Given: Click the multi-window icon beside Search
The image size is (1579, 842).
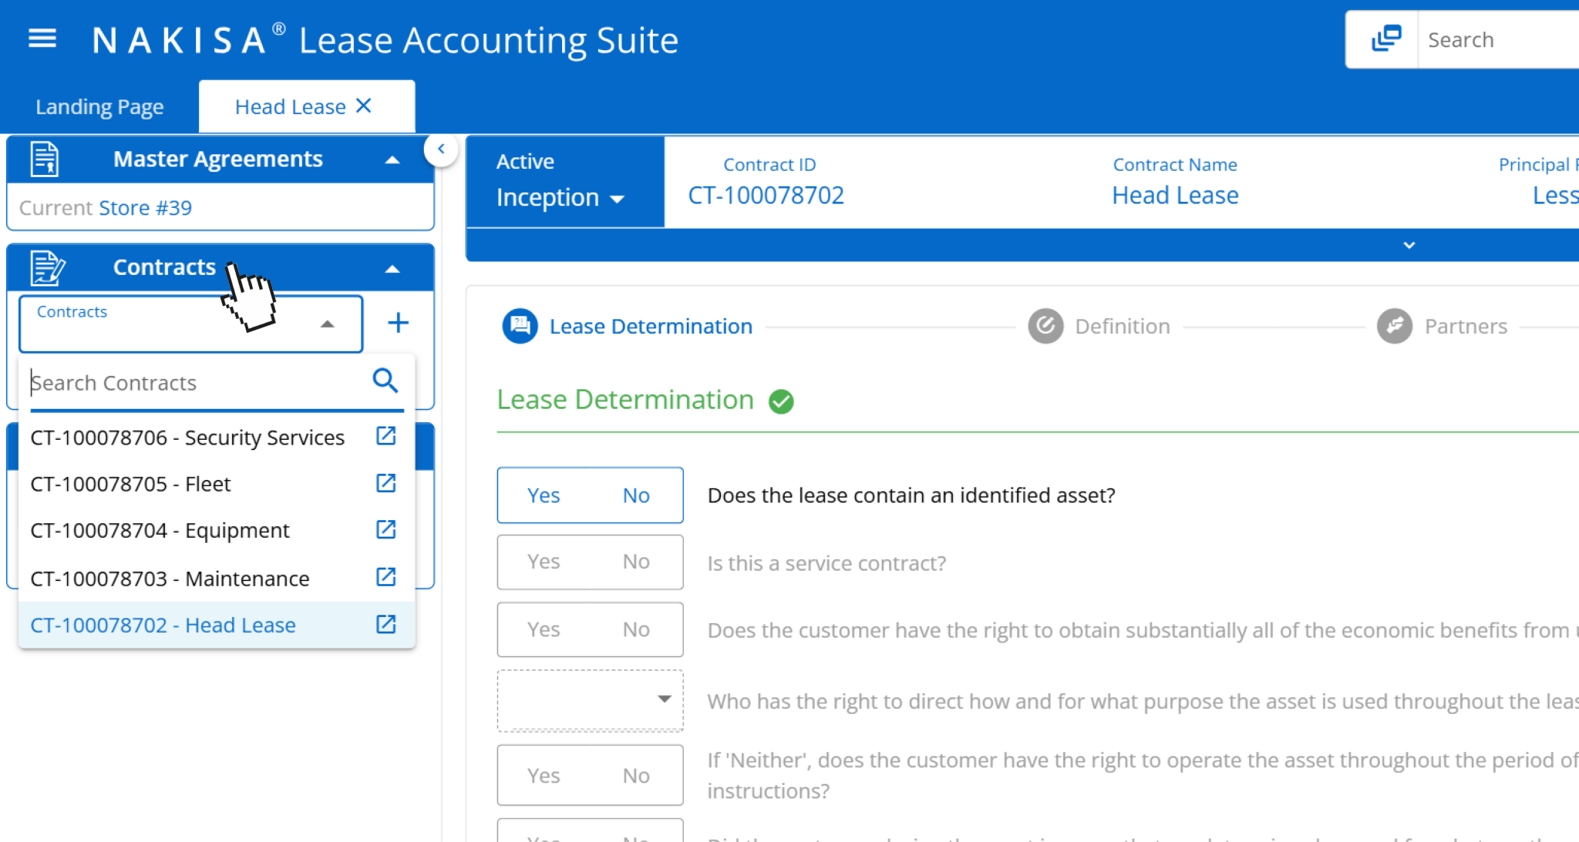Looking at the screenshot, I should (x=1385, y=39).
